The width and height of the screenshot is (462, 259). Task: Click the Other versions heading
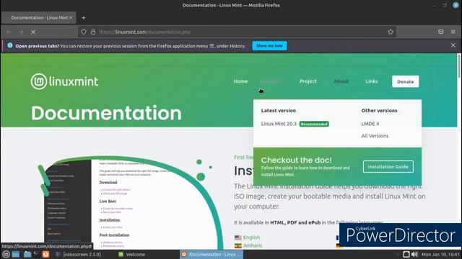click(x=379, y=111)
